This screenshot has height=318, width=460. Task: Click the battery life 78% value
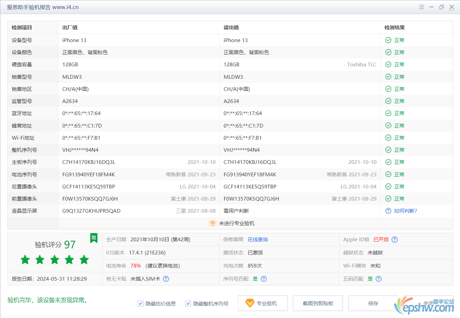click(x=136, y=266)
